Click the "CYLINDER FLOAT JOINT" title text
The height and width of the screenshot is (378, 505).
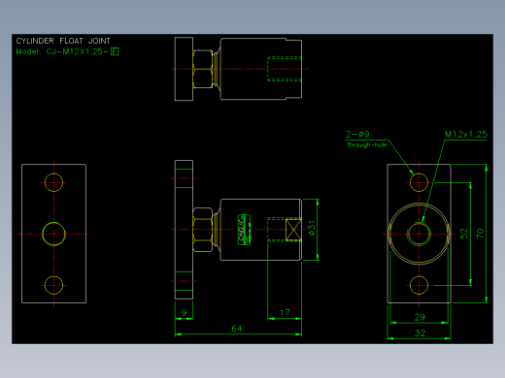coord(63,41)
